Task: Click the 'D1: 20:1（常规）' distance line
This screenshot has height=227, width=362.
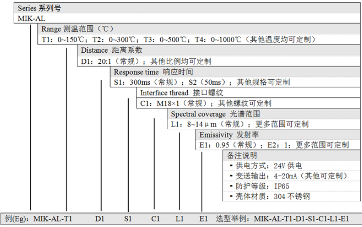Action: click(146, 61)
